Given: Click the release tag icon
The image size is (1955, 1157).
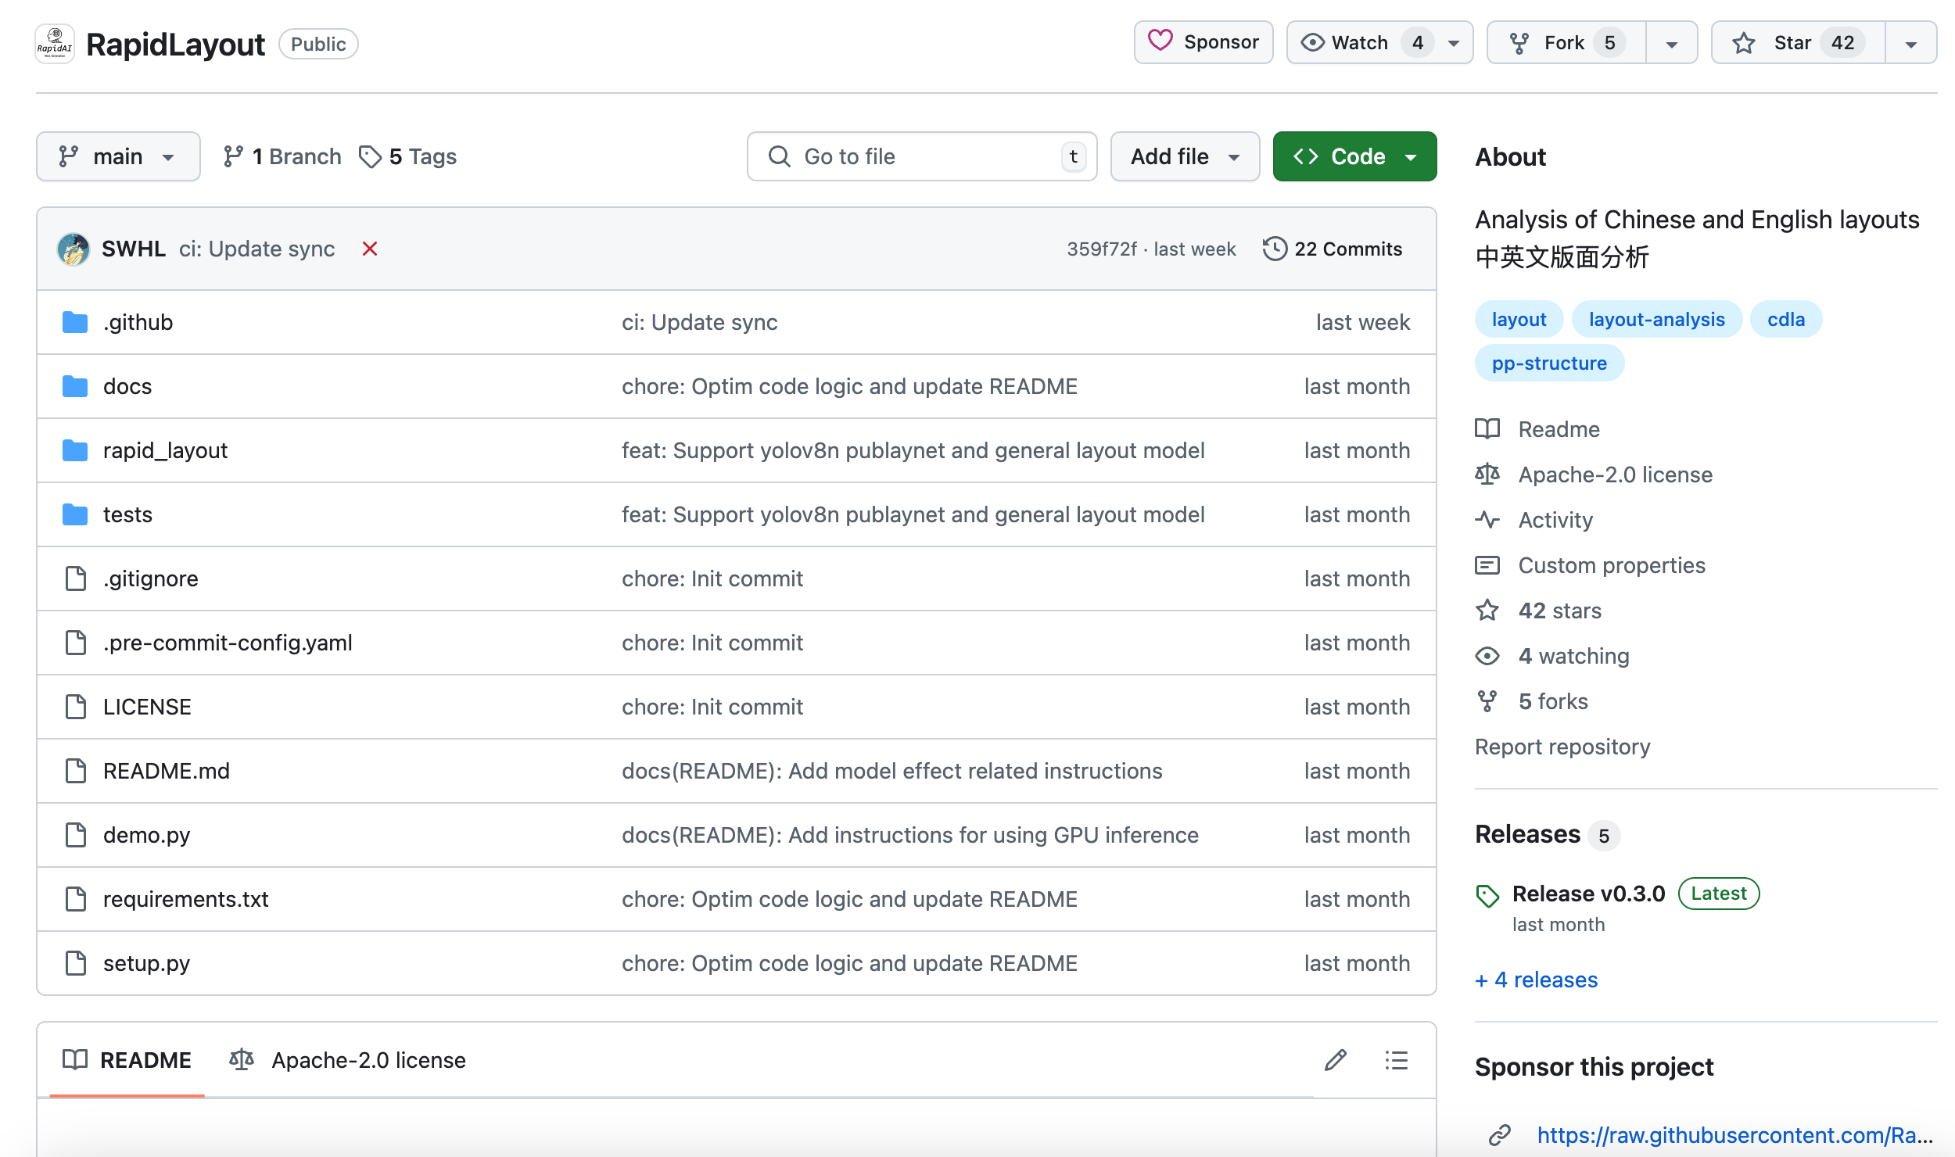Looking at the screenshot, I should 1487,896.
